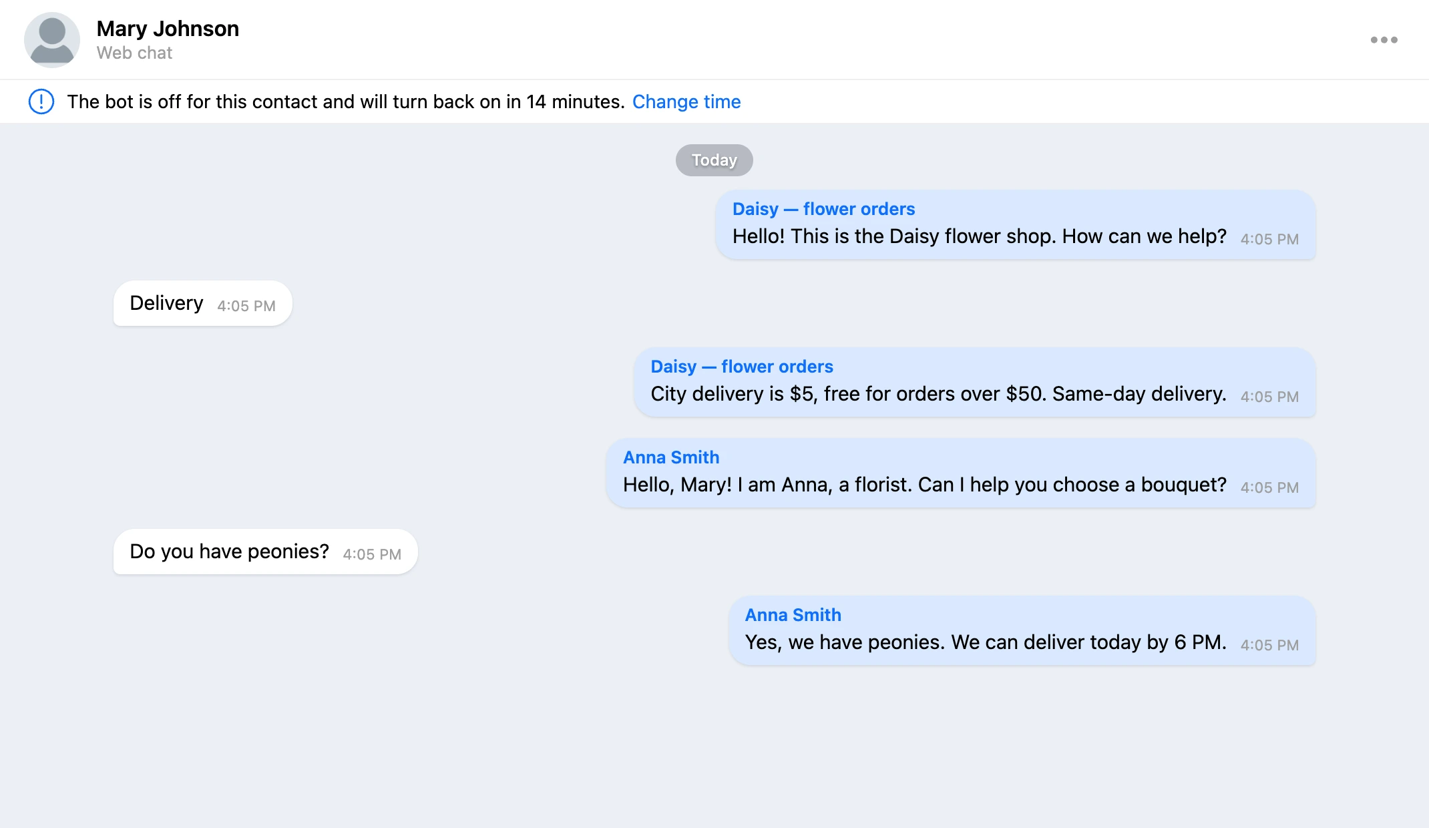Click the Daisy — flower orders name above the greeting
The image size is (1429, 828).
(823, 209)
